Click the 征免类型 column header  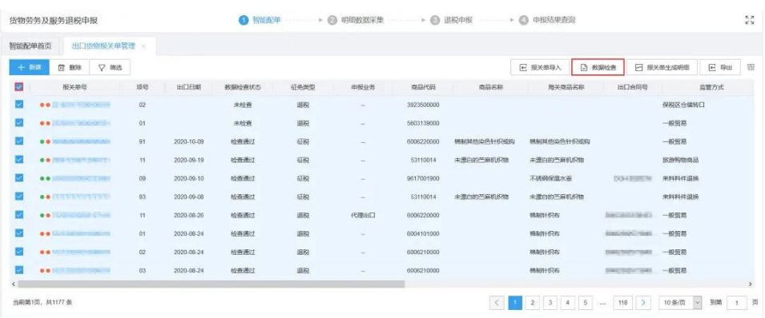pyautogui.click(x=303, y=87)
